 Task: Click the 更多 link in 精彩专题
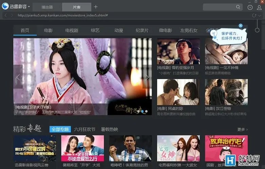(x=242, y=129)
